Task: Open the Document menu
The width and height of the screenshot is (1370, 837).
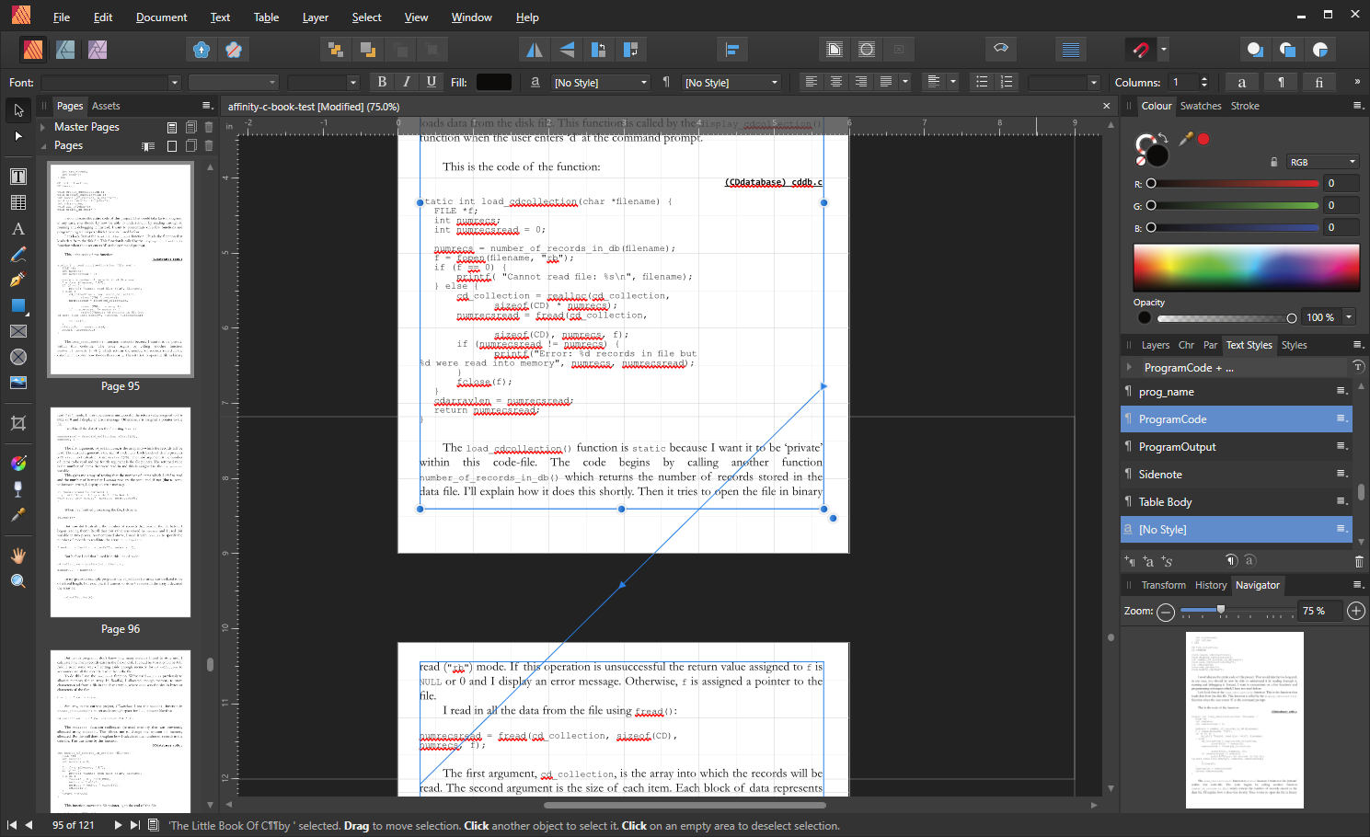Action: 161,17
